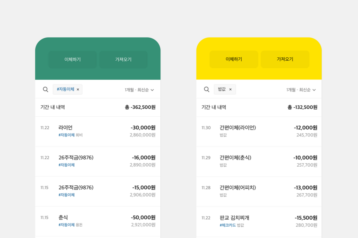Remove the #자동이체 filter with its X
Screen dimensions: 358x238
tap(78, 90)
